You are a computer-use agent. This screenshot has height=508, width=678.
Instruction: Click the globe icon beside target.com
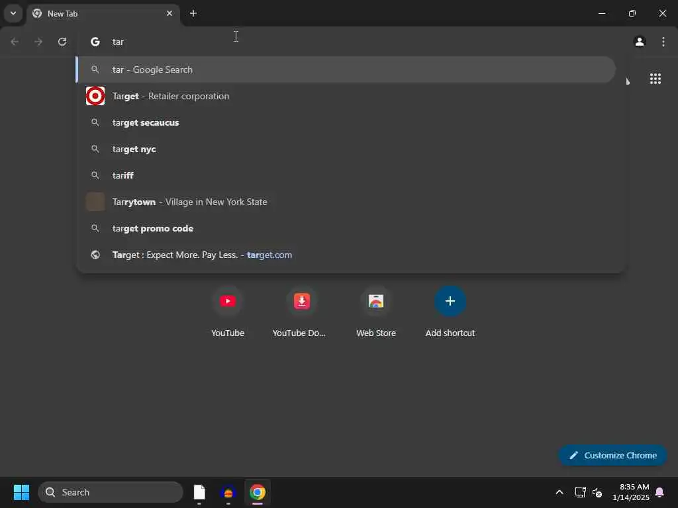(95, 255)
